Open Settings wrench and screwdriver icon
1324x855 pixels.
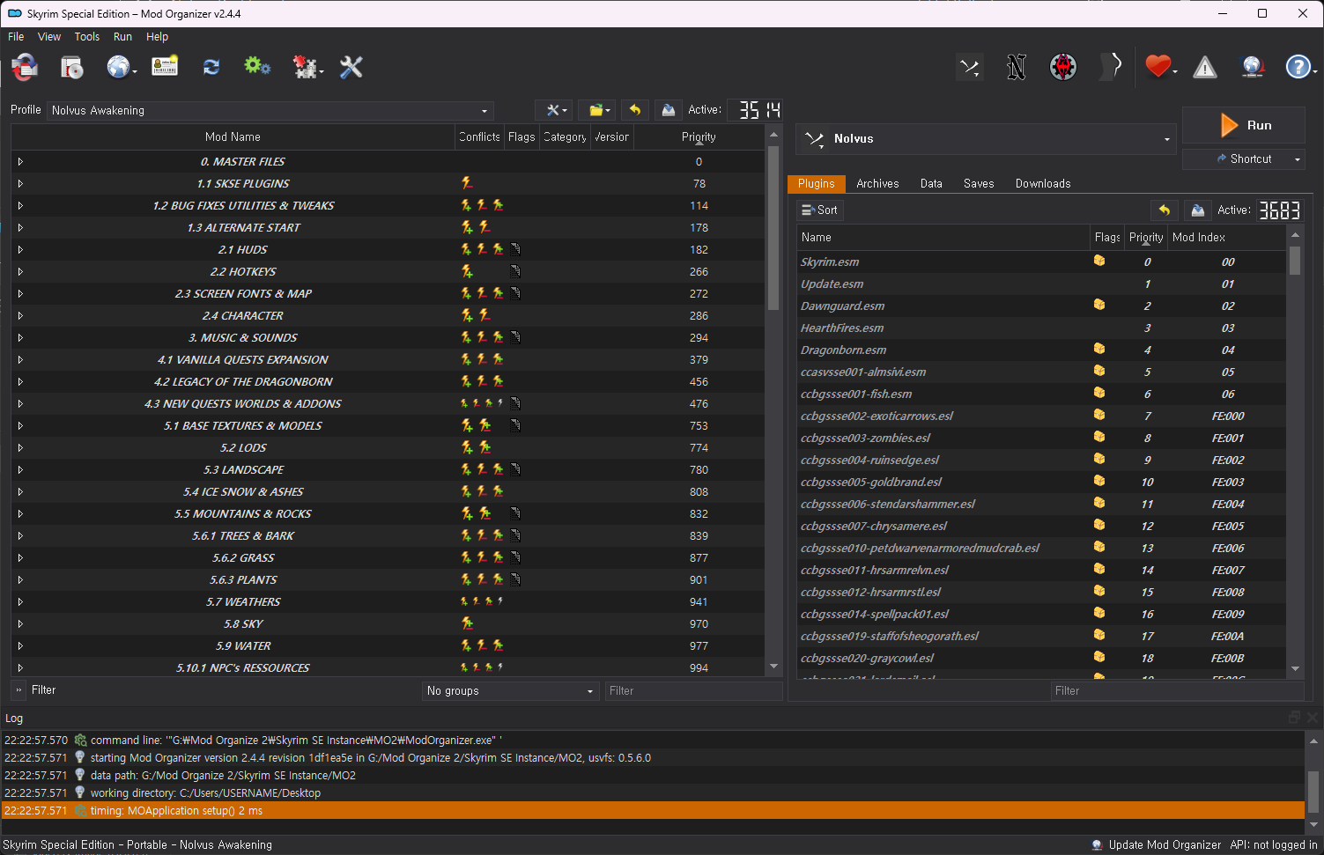point(351,67)
